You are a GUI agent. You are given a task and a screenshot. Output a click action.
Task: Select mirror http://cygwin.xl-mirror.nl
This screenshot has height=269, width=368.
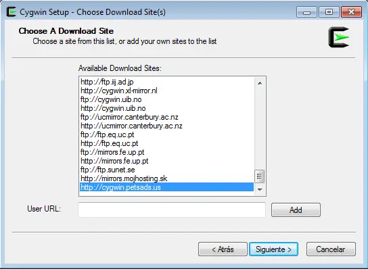[166, 91]
